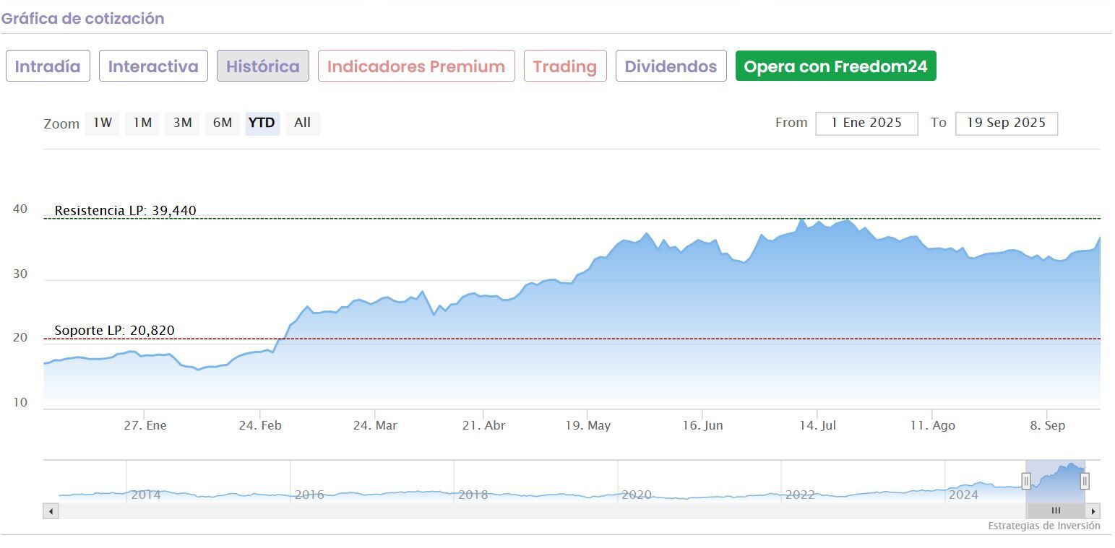
Task: Choose the 6M zoom option
Action: 222,123
